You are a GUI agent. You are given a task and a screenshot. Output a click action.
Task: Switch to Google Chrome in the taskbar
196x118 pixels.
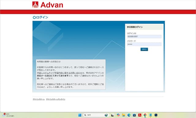tap(145, 115)
